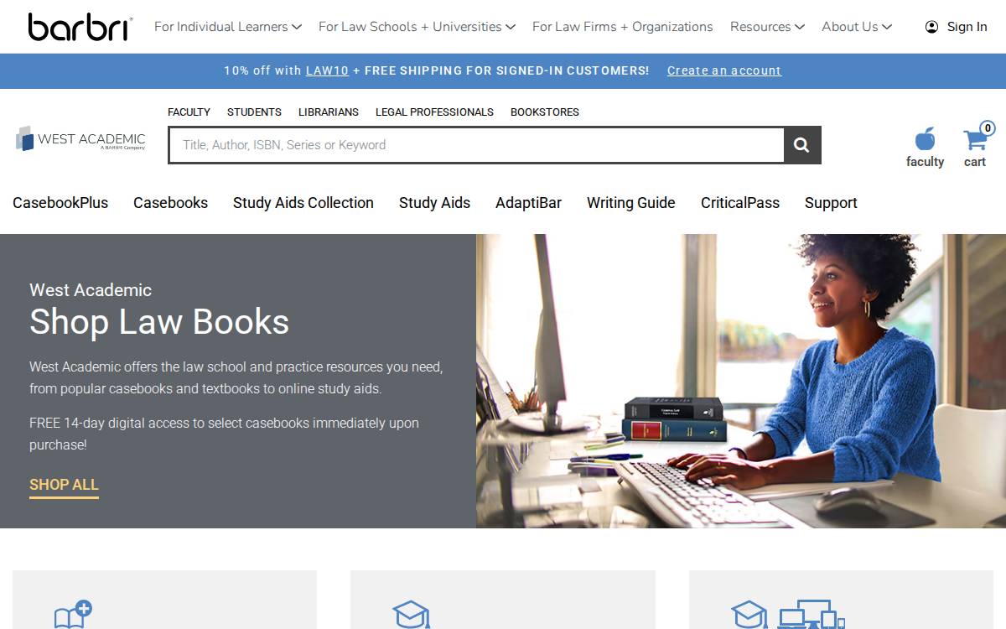Focus the Title, Author, ISBN search field
The width and height of the screenshot is (1006, 629).
[x=476, y=145]
